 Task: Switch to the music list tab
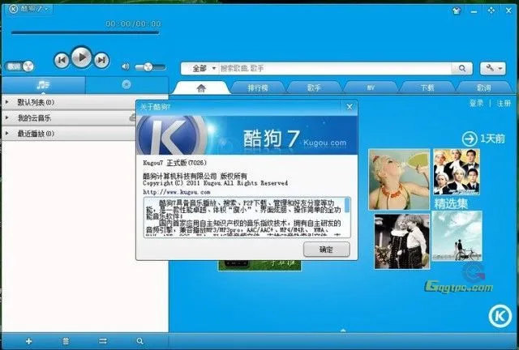[x=43, y=85]
